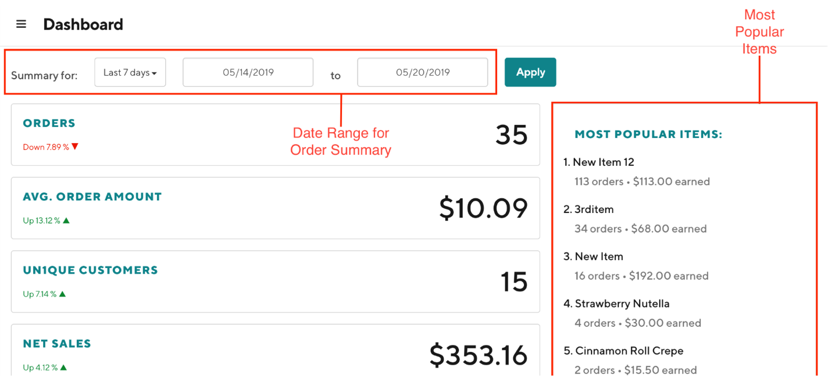
Task: Click the Dashboard page title
Action: (x=83, y=24)
